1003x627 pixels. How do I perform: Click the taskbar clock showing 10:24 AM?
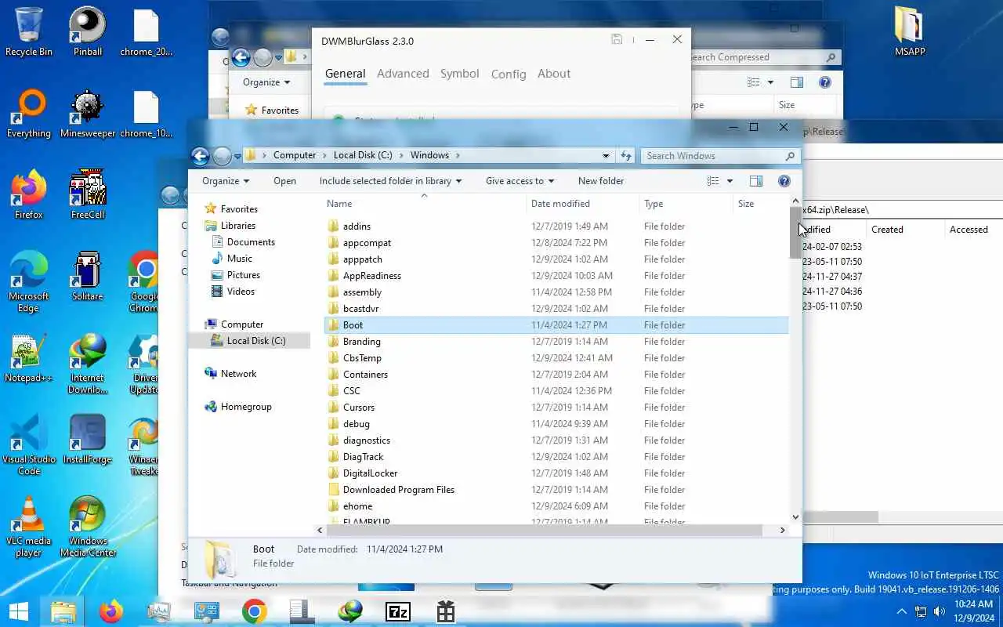point(972,611)
